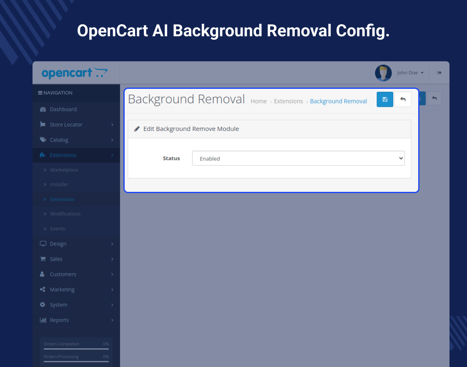467x367 pixels.
Task: Open the Design menu item
Action: click(76, 244)
